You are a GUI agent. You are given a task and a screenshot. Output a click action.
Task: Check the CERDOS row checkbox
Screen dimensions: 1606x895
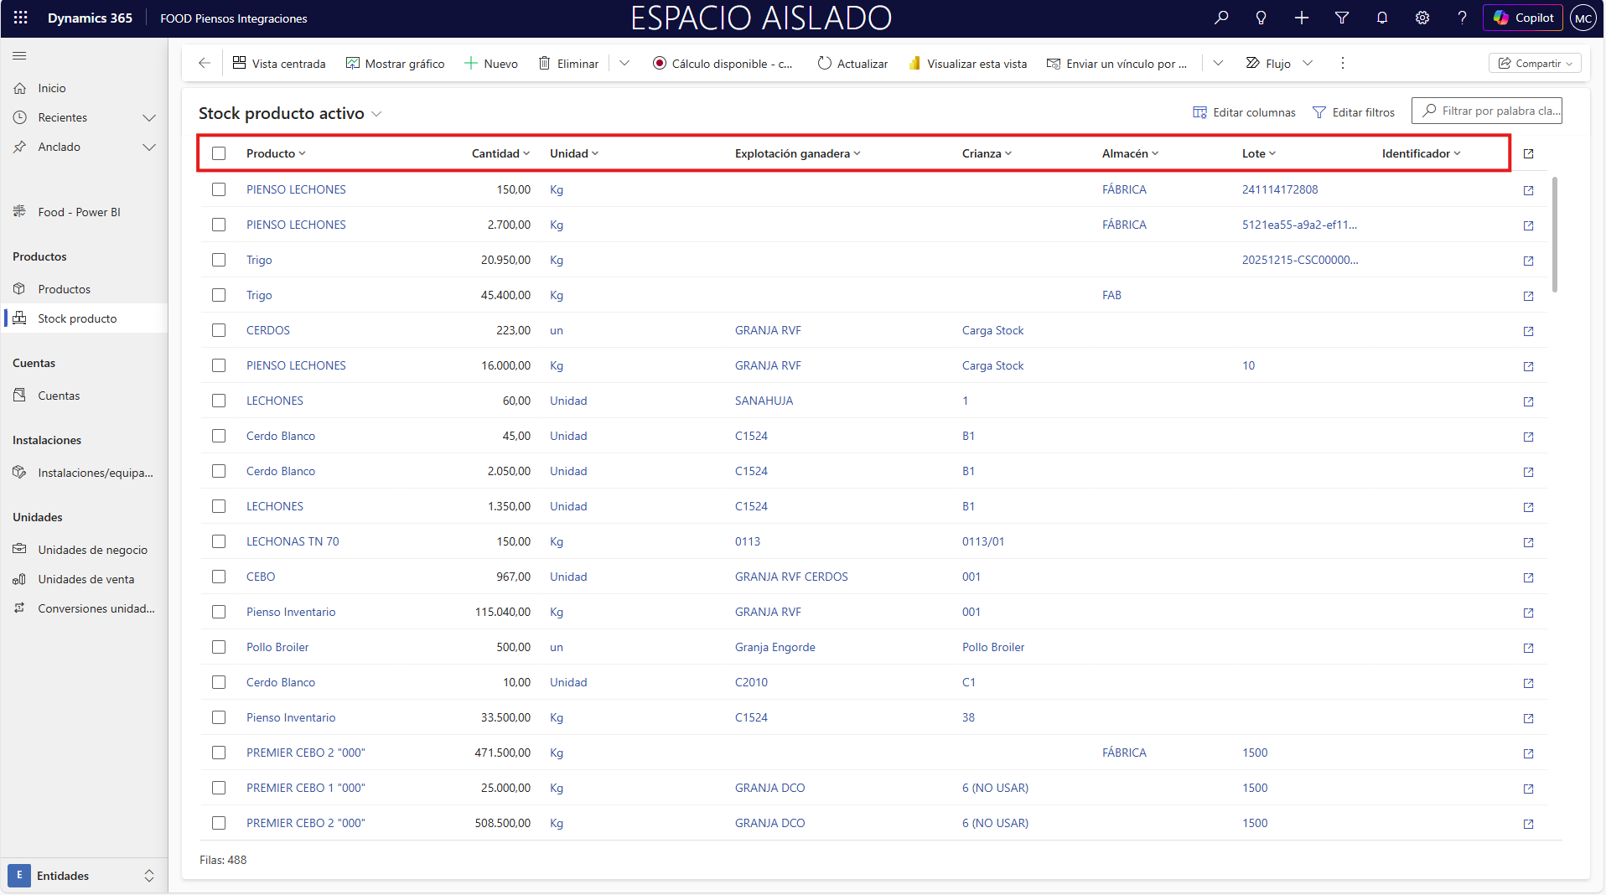click(x=219, y=330)
